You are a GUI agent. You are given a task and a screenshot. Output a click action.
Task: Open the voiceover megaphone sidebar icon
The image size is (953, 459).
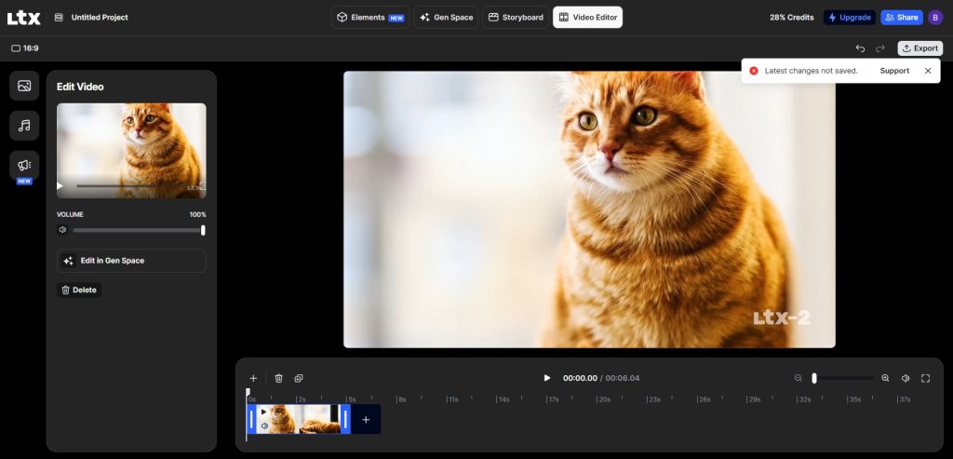[24, 165]
